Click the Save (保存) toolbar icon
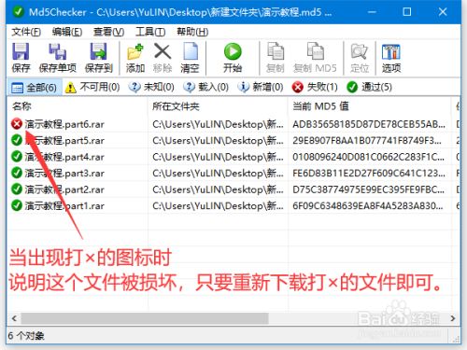 21,51
